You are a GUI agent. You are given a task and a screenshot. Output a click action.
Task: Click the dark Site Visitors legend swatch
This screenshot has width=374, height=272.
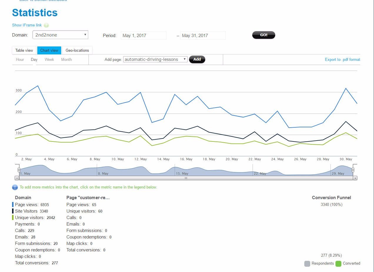pyautogui.click(x=13, y=211)
